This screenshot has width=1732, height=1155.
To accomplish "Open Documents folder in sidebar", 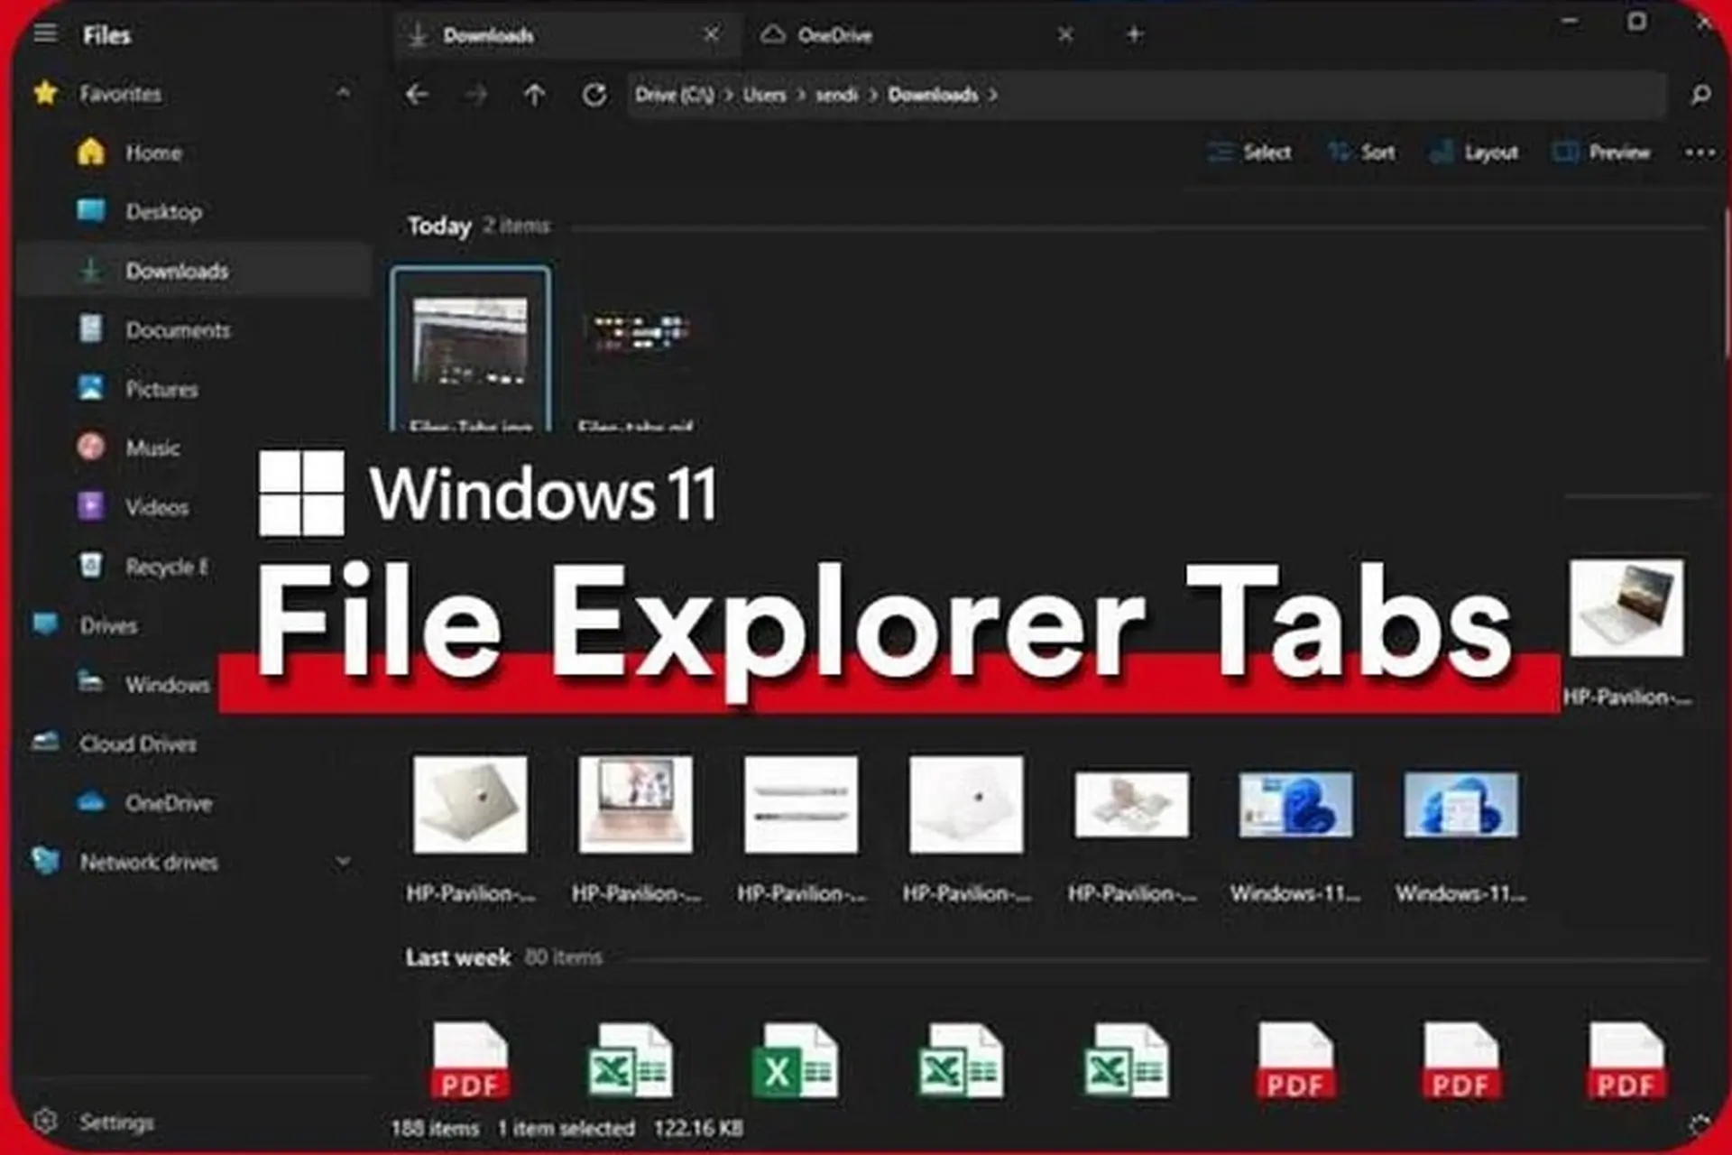I will click(x=178, y=330).
